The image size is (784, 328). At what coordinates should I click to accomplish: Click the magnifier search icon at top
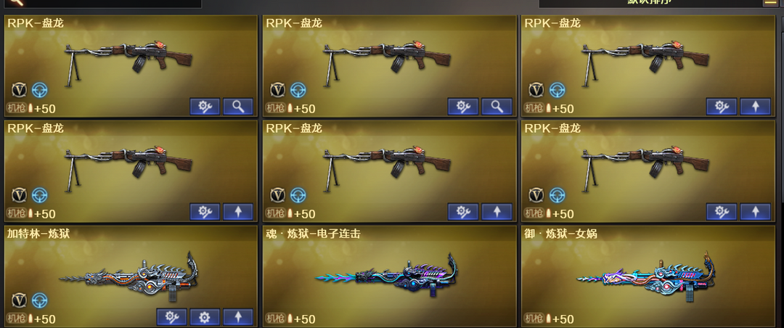[x=17, y=2]
